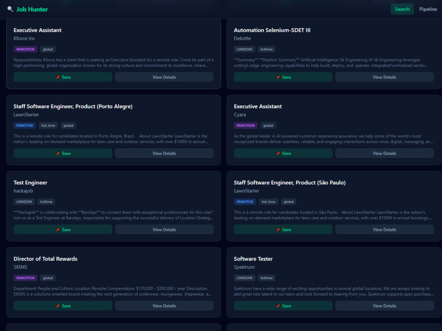Click the REMOTEOK tag on the SKIMS card

click(x=25, y=278)
